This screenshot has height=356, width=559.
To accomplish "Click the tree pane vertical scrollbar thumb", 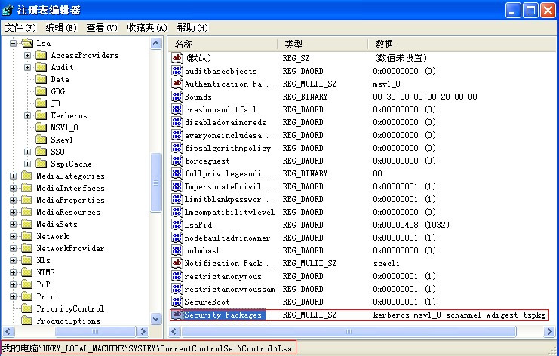I will pyautogui.click(x=156, y=183).
